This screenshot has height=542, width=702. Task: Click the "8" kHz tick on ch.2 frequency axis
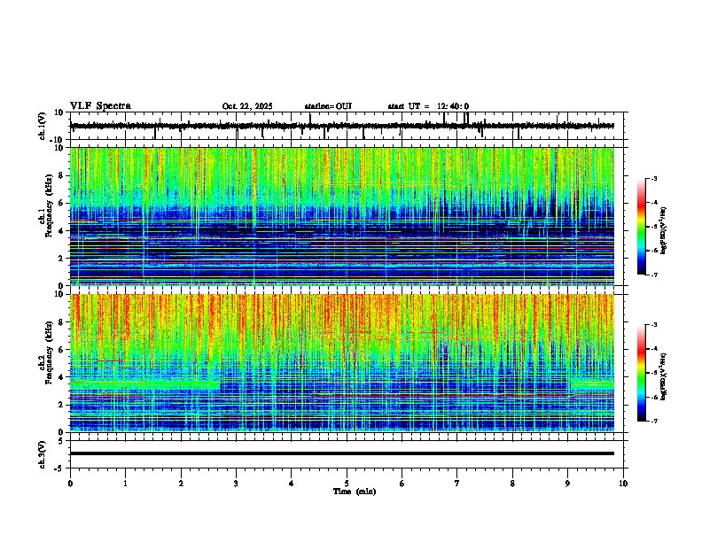62,322
